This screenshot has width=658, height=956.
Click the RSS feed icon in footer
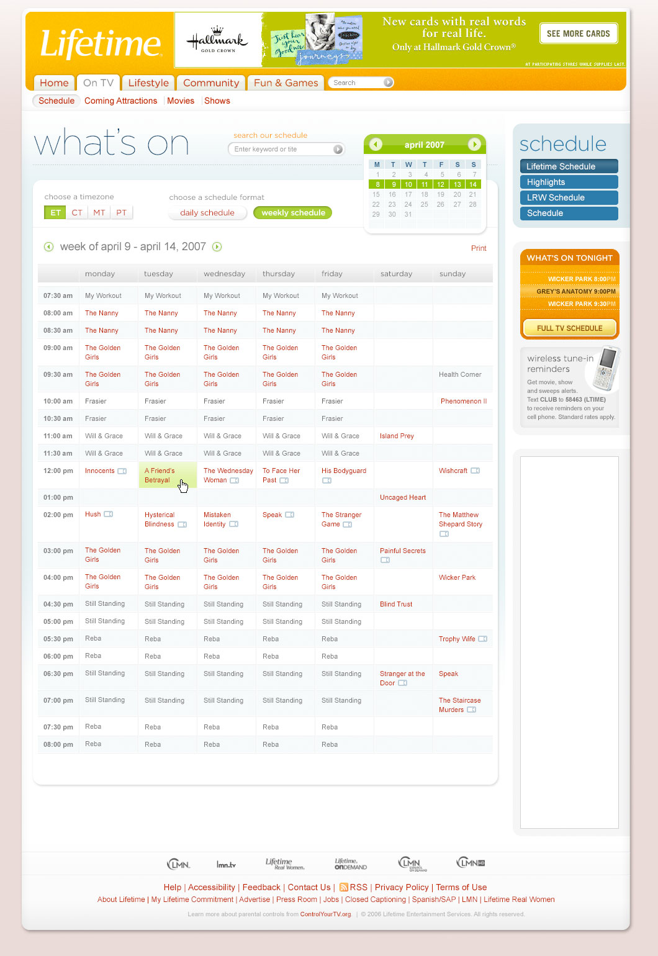(343, 887)
